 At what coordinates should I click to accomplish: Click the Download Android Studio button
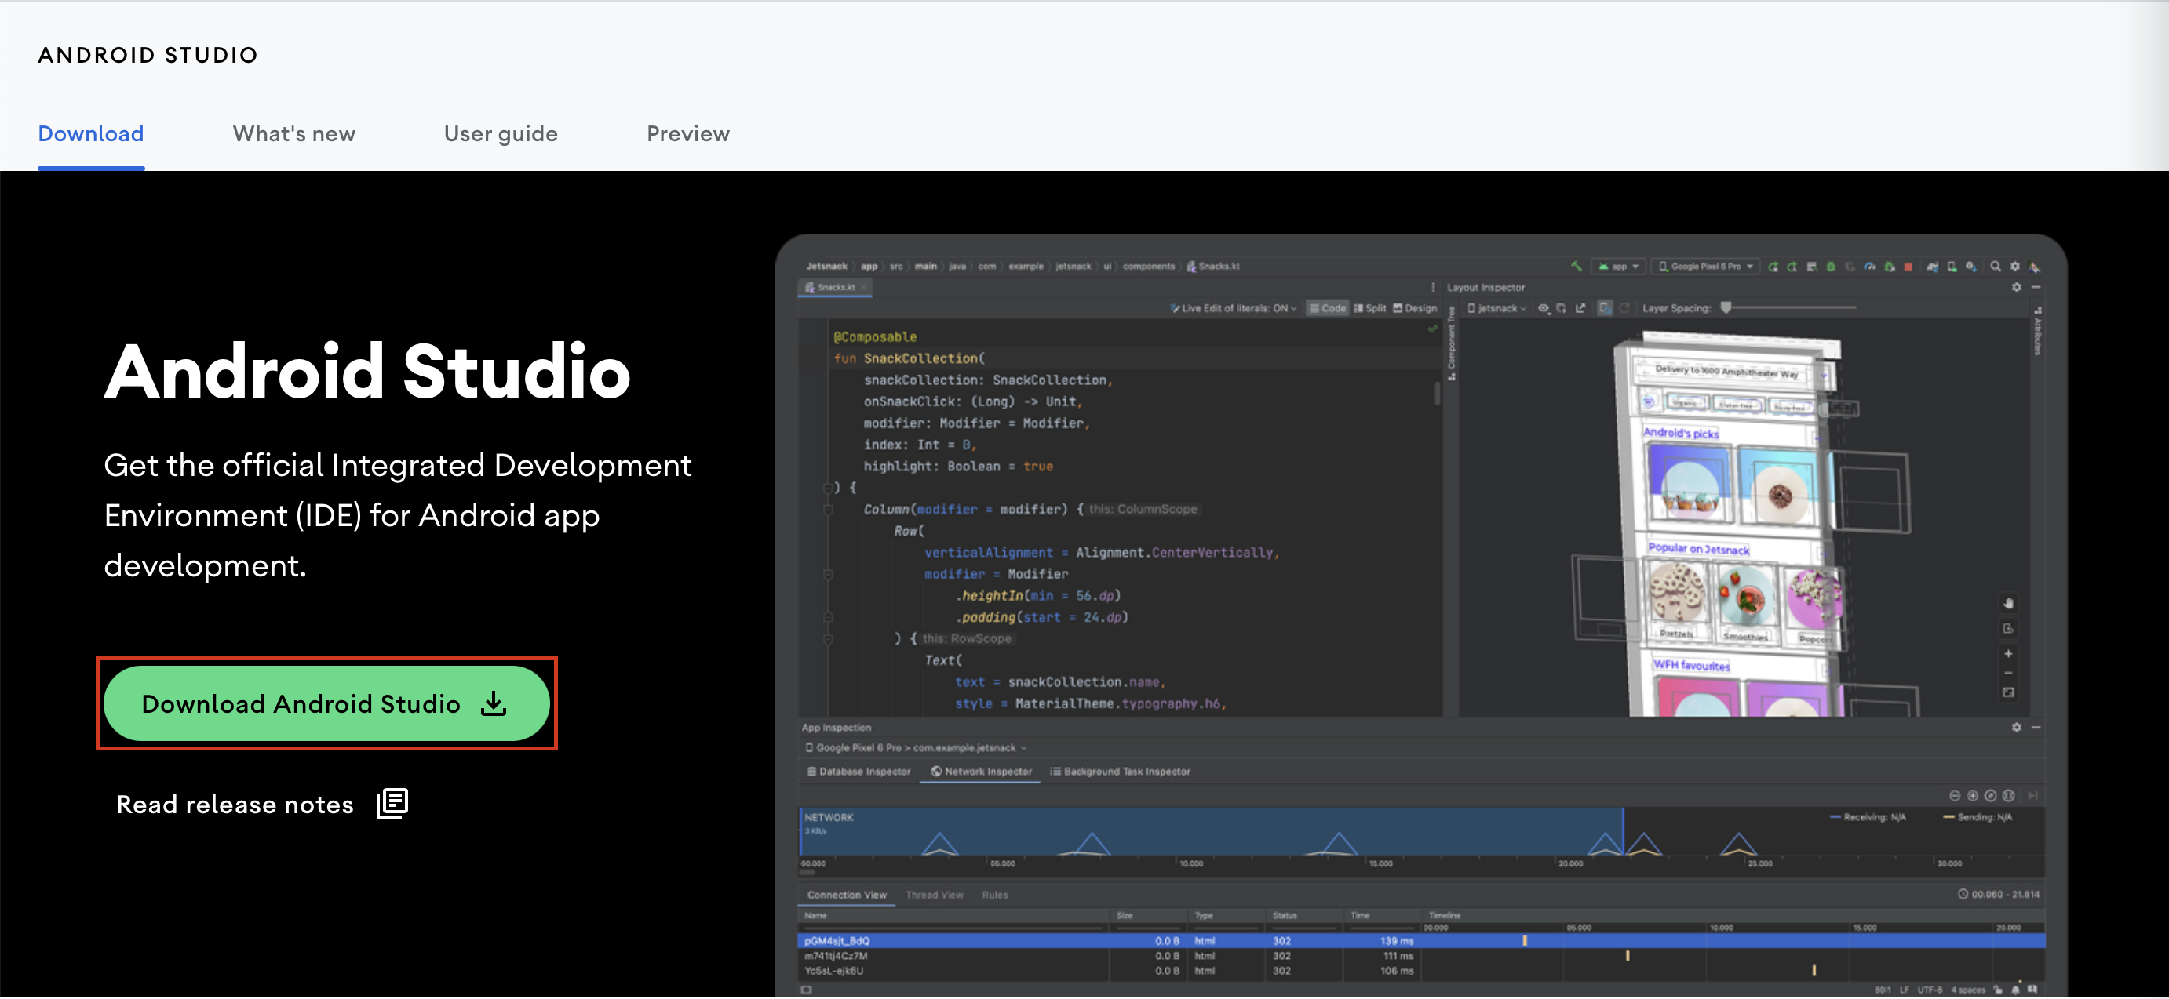(x=301, y=703)
